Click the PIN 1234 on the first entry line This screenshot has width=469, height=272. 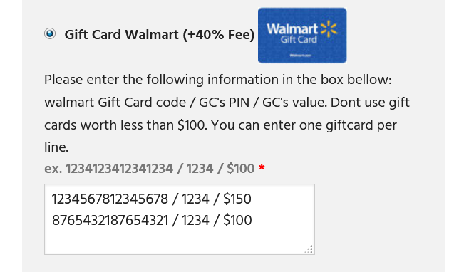pyautogui.click(x=195, y=199)
